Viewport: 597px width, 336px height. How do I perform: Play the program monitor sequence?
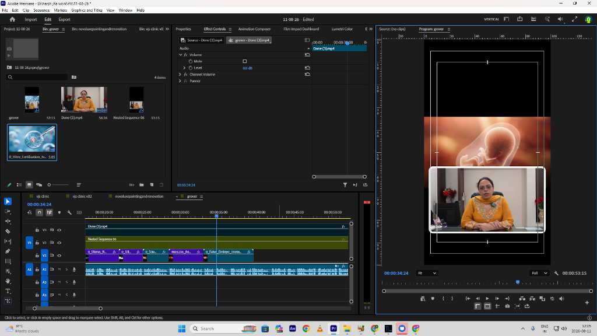[x=487, y=299]
